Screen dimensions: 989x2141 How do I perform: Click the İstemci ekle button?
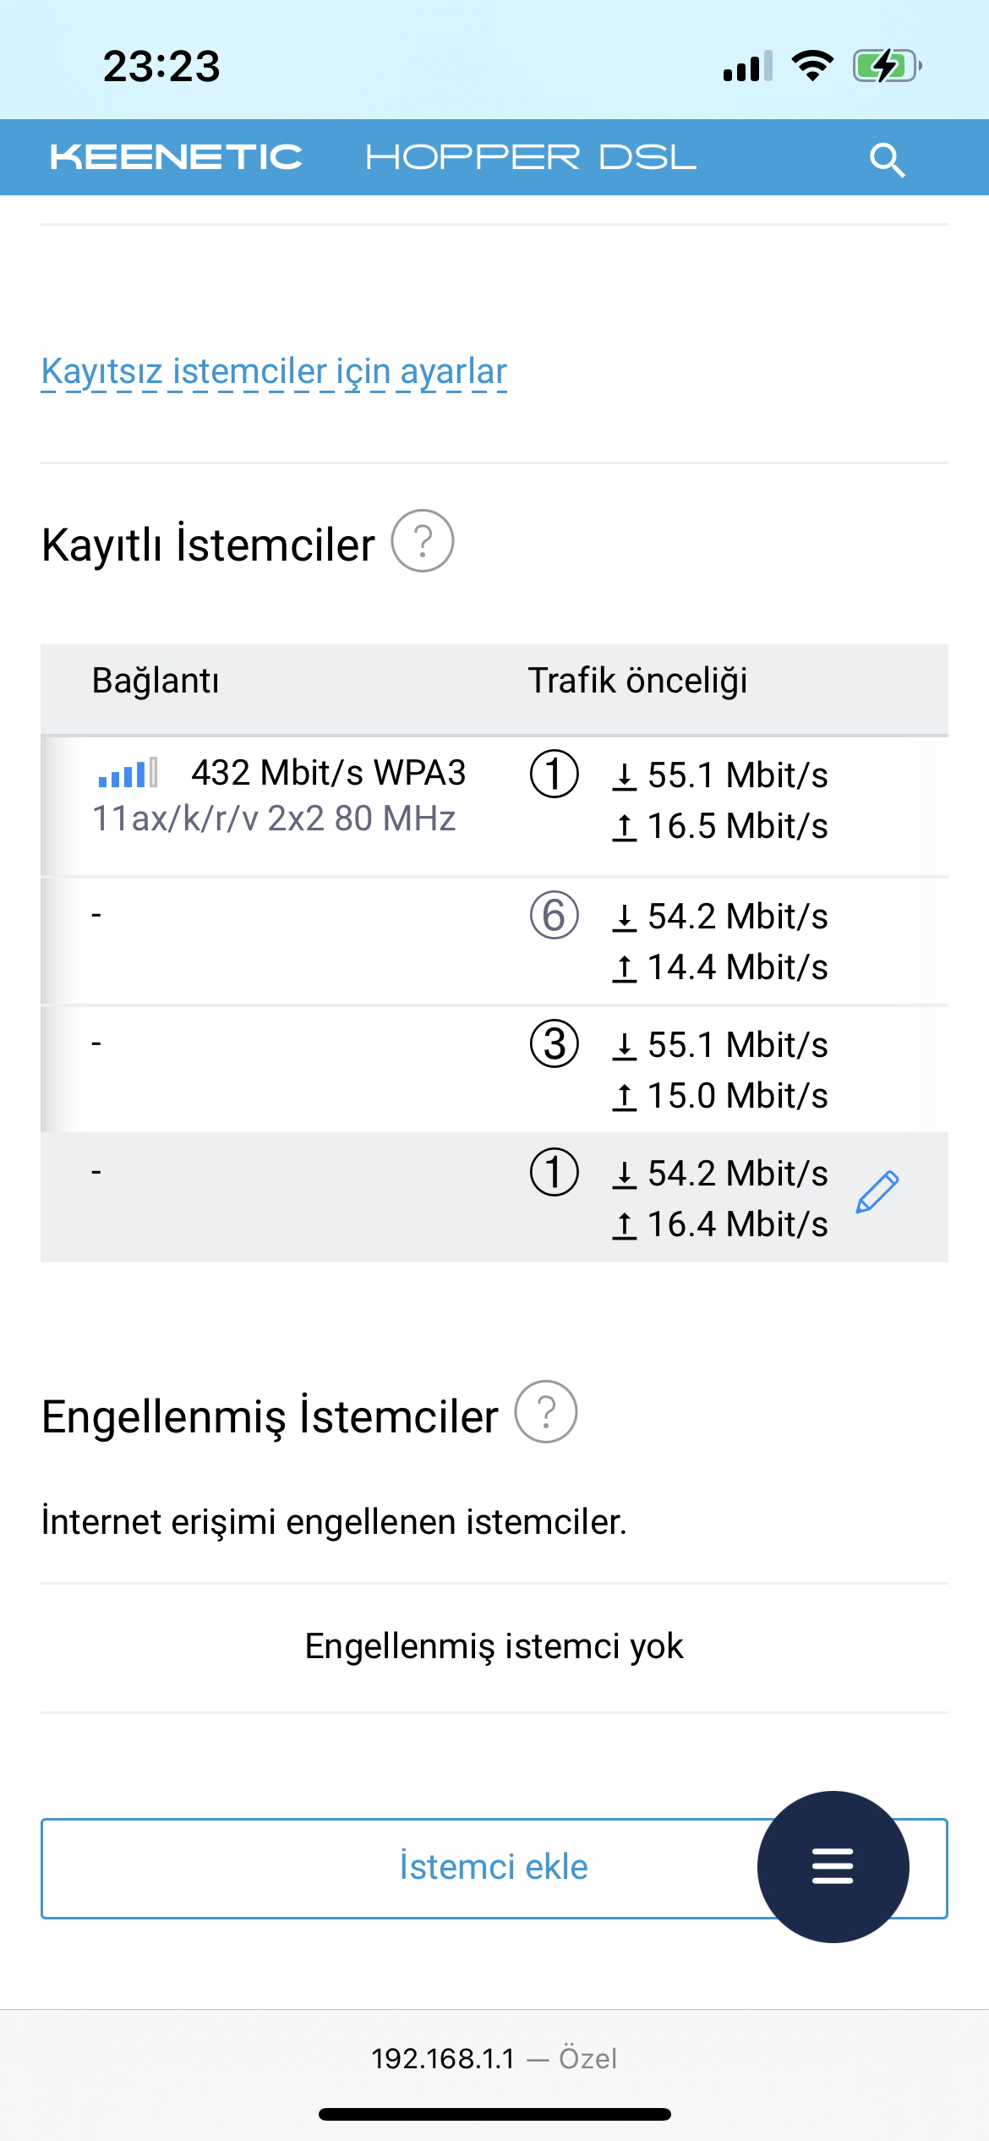[x=494, y=1868]
